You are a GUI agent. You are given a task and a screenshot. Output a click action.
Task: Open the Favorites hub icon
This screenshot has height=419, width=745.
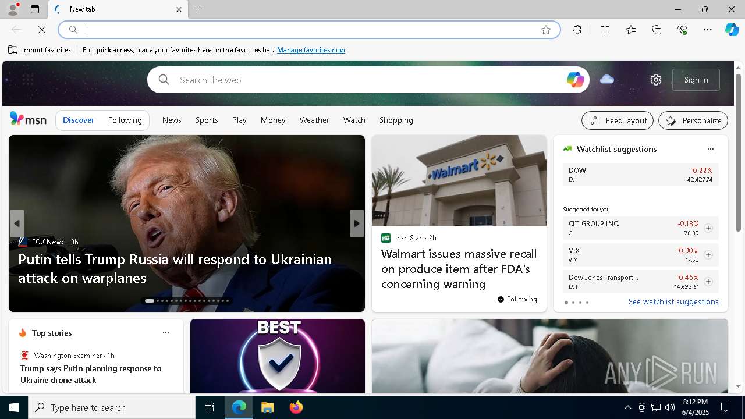631,30
